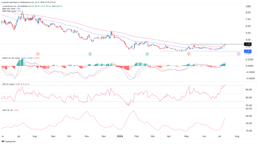Click the C3.34 close value

pos(48,6)
